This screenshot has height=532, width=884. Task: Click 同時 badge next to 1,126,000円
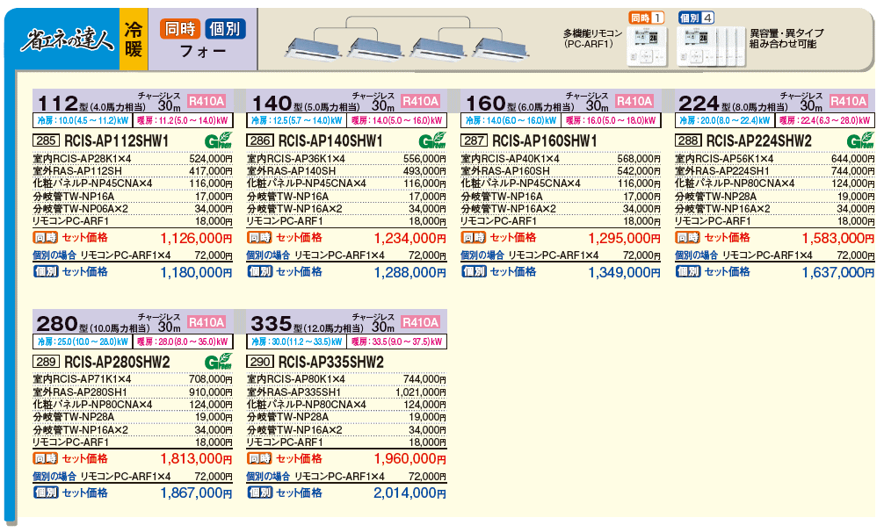[46, 238]
